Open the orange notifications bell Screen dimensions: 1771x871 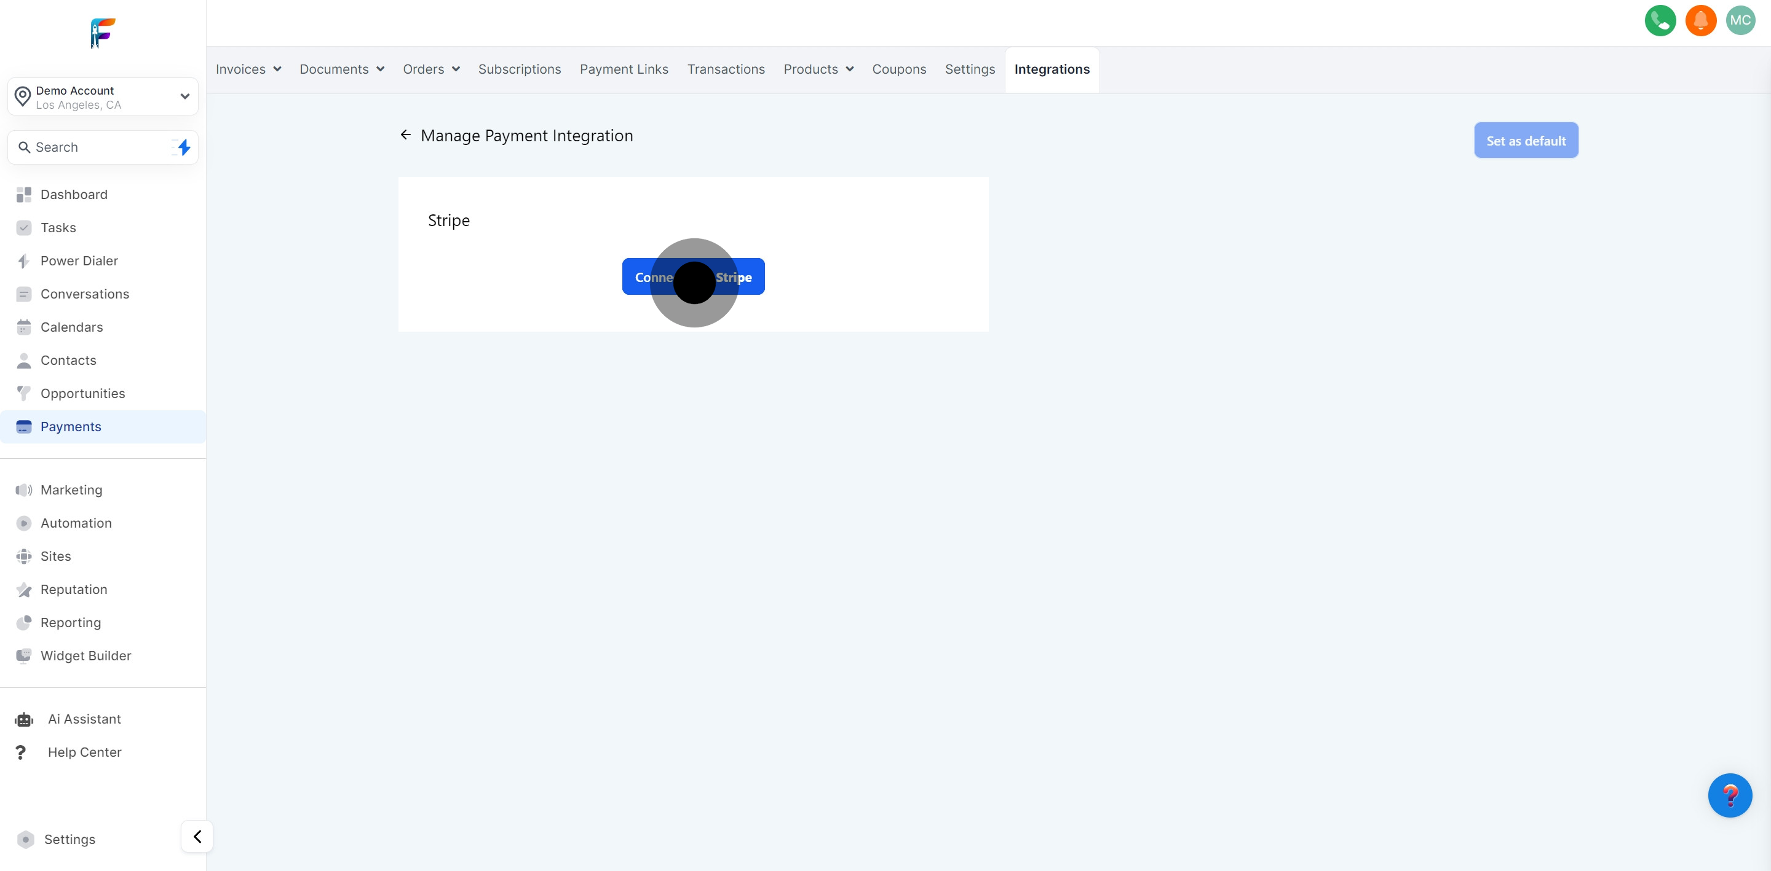click(1700, 21)
